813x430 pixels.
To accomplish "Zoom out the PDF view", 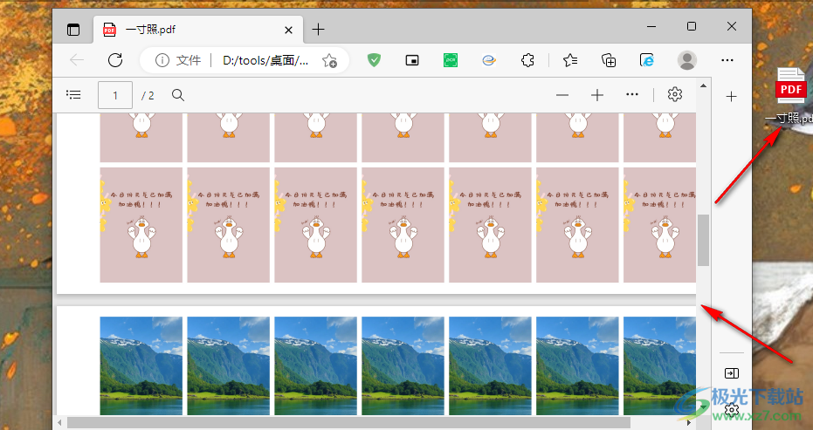I will (x=562, y=95).
